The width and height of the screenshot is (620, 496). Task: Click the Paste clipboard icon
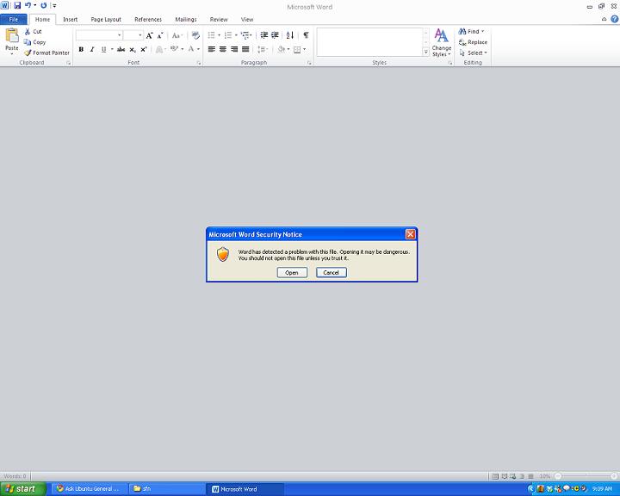tap(11, 36)
